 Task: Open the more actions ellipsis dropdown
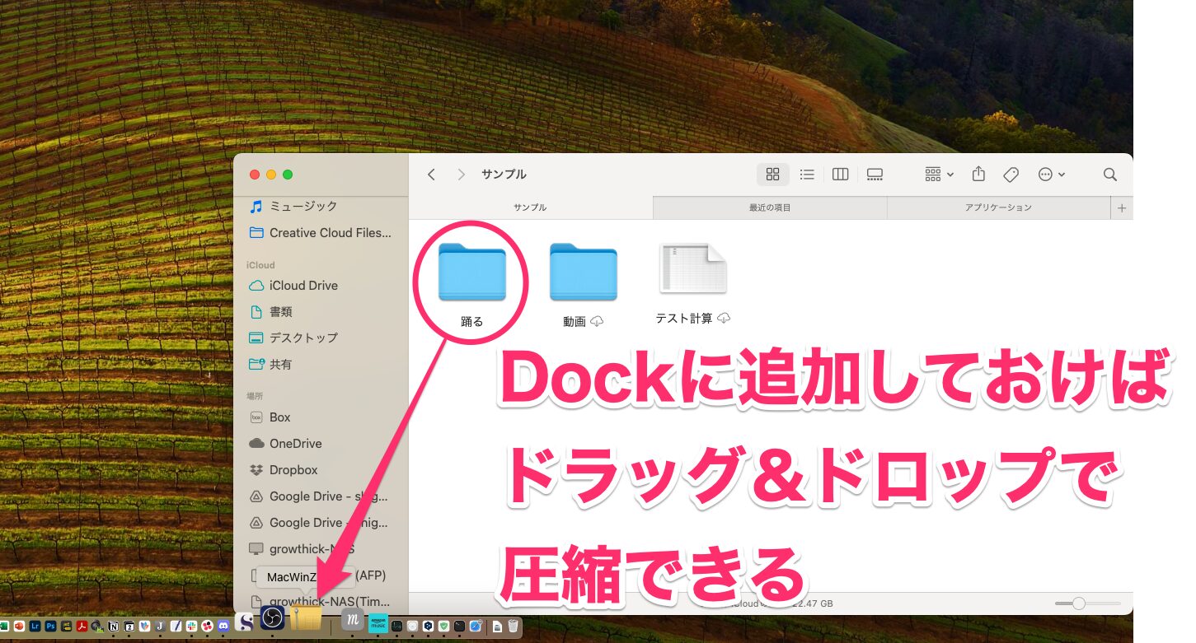[x=1051, y=174]
